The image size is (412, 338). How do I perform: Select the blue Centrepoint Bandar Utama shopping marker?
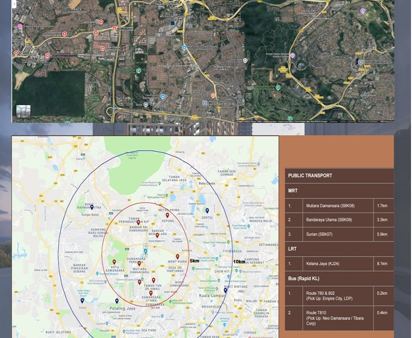click(162, 96)
